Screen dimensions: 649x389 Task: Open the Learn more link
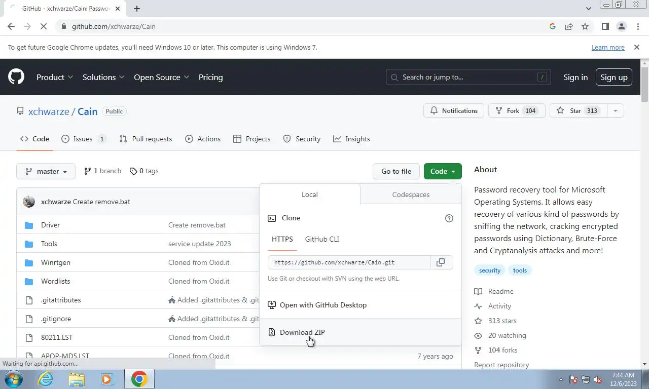point(608,47)
